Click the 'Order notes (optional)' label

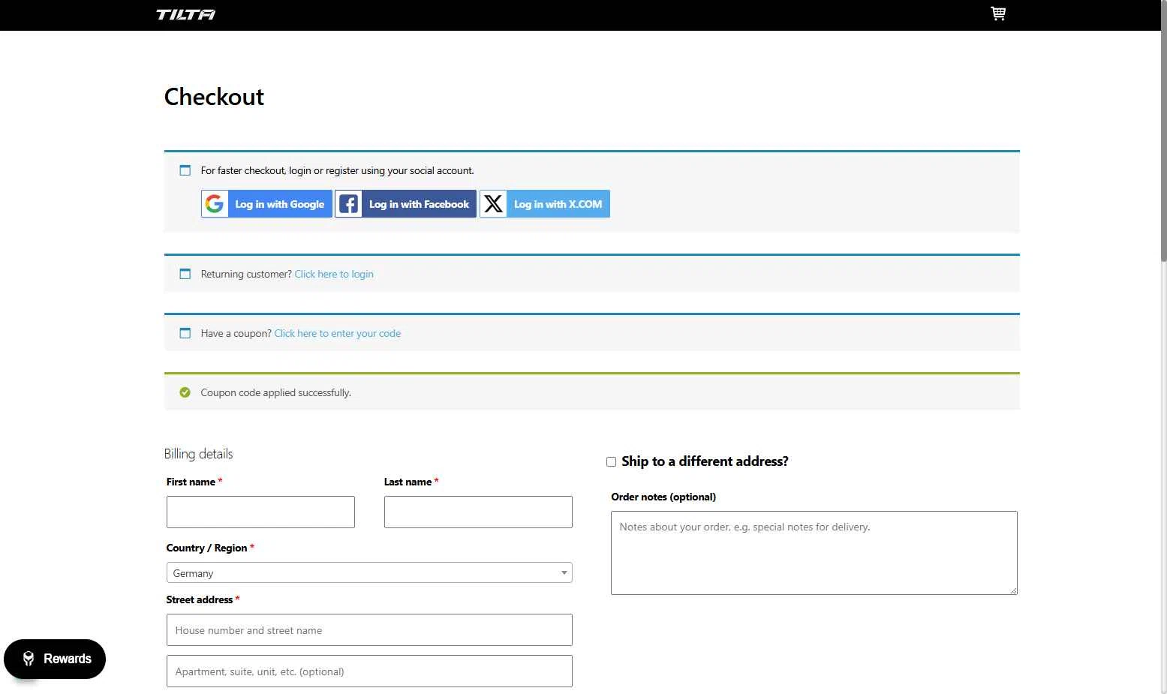pyautogui.click(x=663, y=497)
